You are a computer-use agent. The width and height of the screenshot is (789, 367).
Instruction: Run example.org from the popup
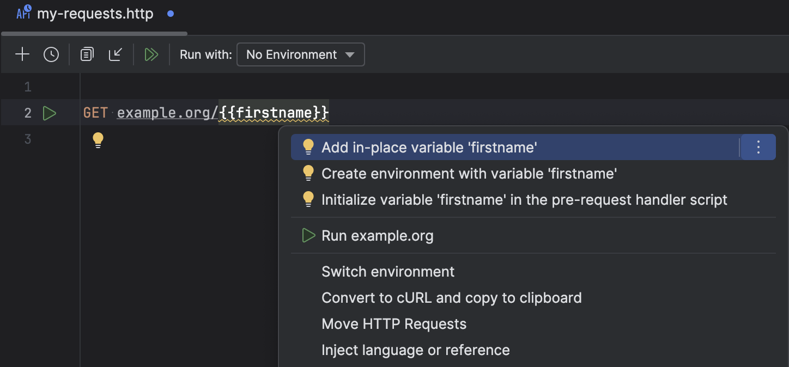377,235
